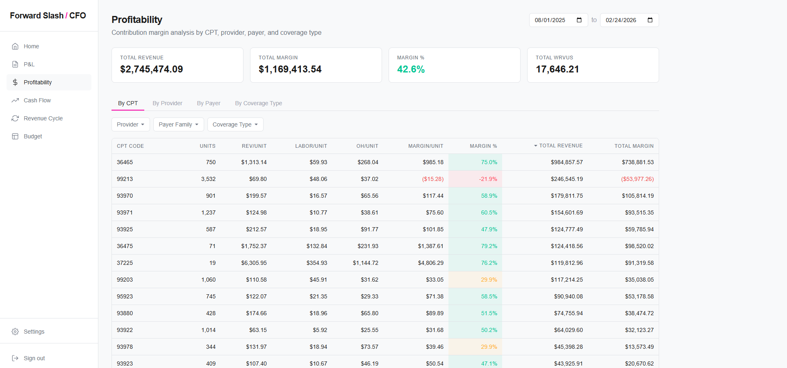787x368 pixels.
Task: Click the start date field 08/01/2025
Action: coord(559,20)
